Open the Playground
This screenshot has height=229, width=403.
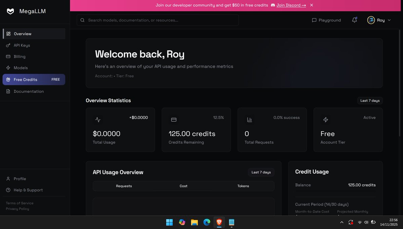[x=326, y=20]
